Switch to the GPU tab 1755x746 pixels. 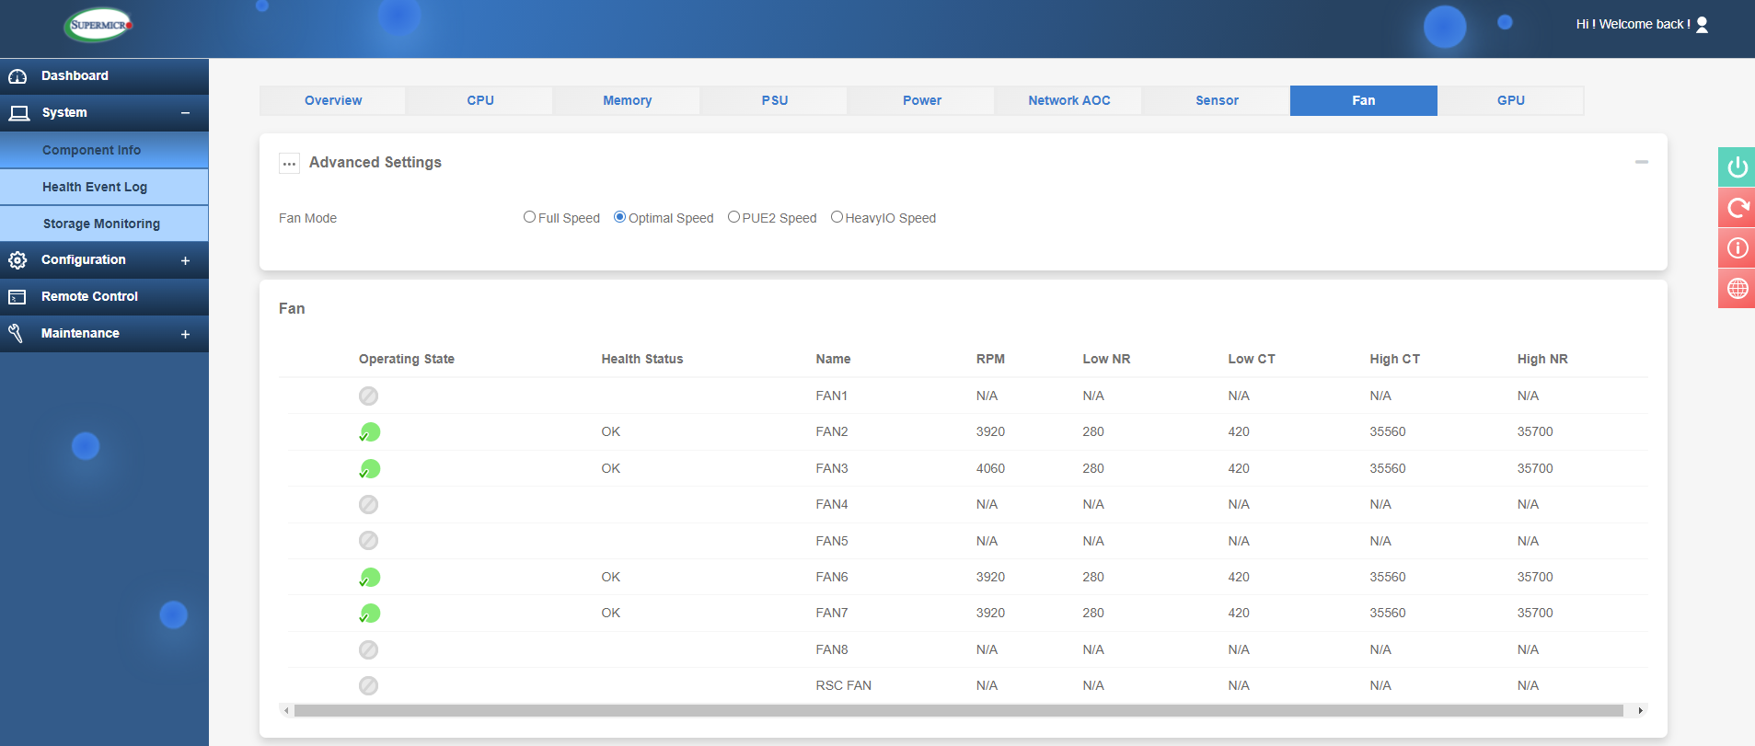[1510, 100]
